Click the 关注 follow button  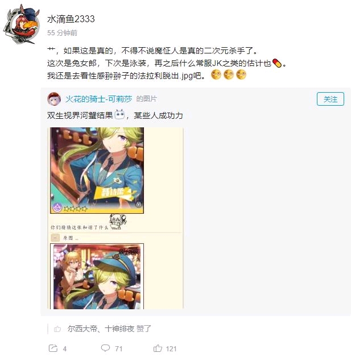(331, 99)
